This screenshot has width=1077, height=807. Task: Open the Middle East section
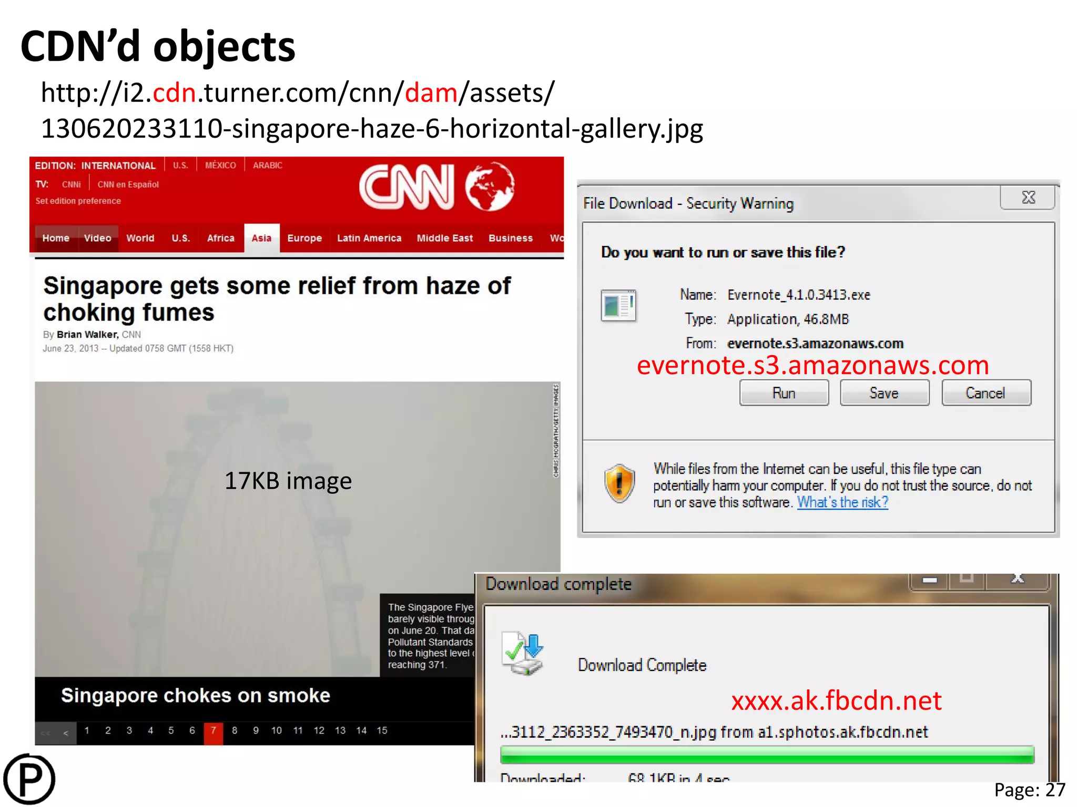click(x=445, y=238)
